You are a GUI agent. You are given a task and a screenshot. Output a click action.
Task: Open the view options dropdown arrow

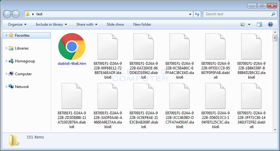tap(249, 24)
